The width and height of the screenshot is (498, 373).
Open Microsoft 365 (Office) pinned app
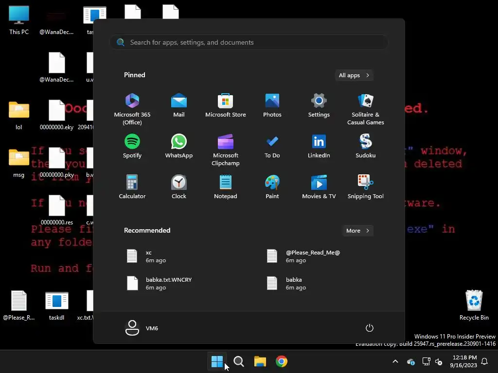pyautogui.click(x=132, y=109)
